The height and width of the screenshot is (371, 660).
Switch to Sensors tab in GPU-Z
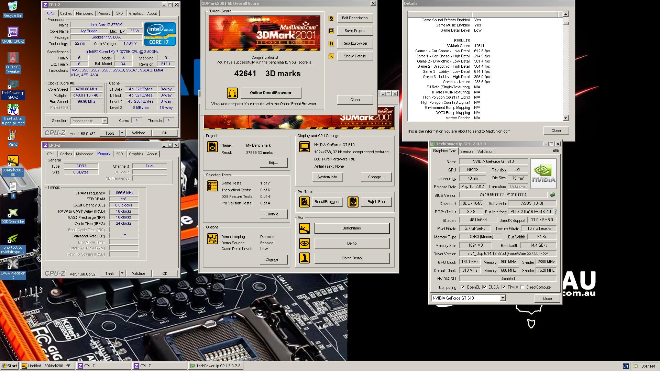[x=467, y=151]
